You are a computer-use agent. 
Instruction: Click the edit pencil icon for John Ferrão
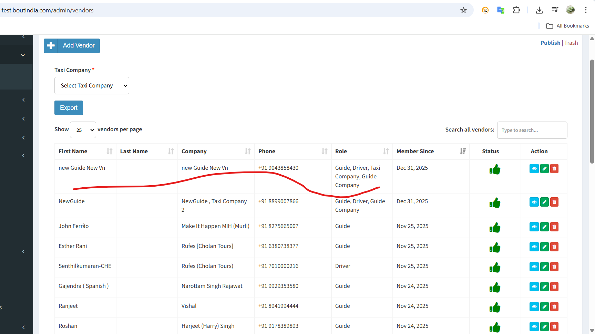click(544, 227)
